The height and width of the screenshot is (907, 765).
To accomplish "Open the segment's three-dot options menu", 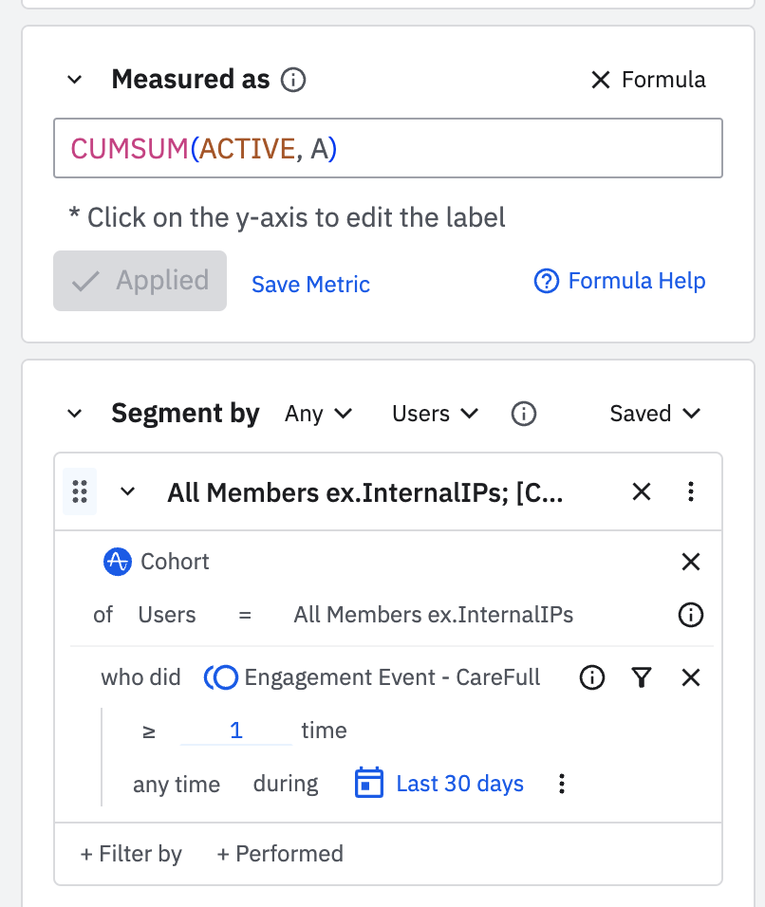I will coord(691,491).
